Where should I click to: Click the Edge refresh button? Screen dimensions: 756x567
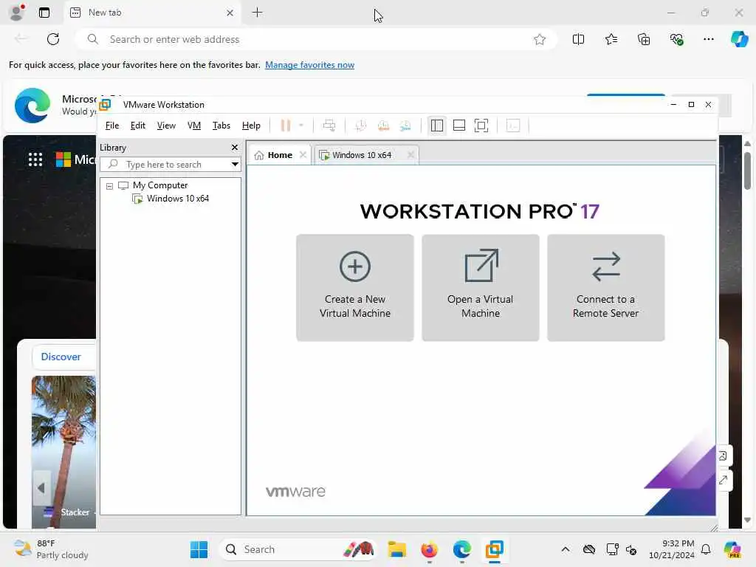coord(53,39)
